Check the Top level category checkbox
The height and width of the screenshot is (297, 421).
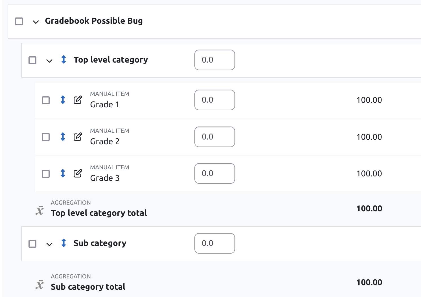[32, 60]
